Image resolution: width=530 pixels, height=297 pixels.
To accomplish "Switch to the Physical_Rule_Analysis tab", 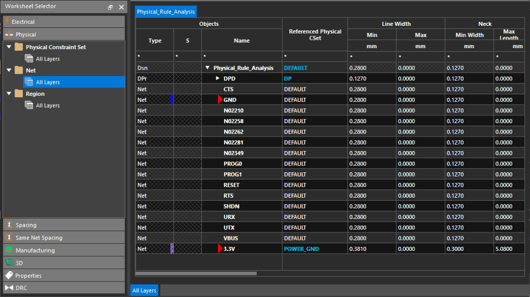I will 166,11.
